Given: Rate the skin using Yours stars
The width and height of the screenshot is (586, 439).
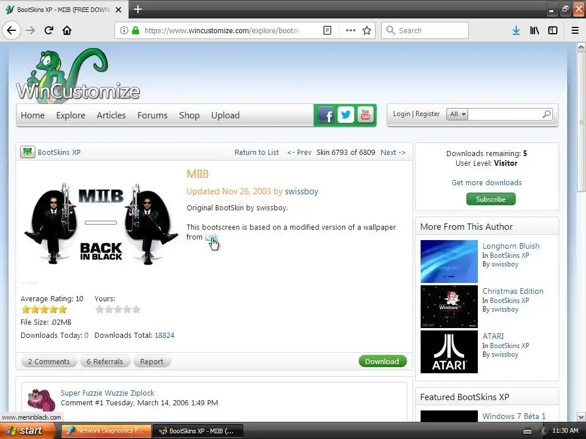Looking at the screenshot, I should [x=118, y=309].
